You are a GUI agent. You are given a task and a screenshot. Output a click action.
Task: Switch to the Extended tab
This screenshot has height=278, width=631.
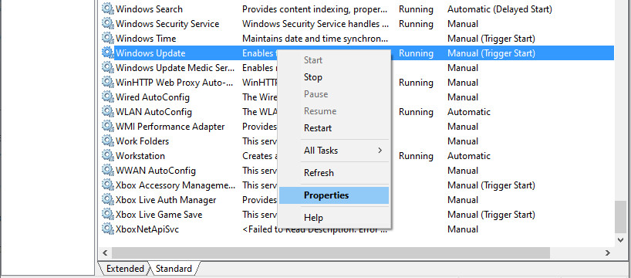pos(124,268)
